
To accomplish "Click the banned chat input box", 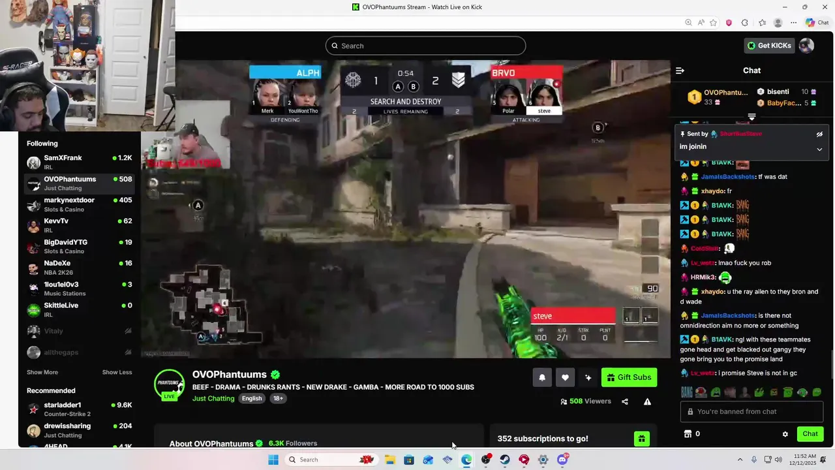I will pyautogui.click(x=751, y=412).
